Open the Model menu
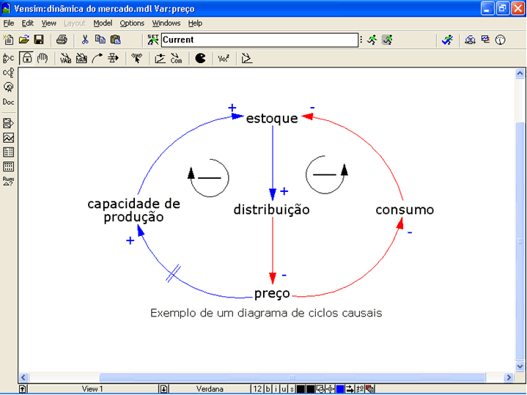Viewport: 527px width, 395px height. click(x=103, y=23)
